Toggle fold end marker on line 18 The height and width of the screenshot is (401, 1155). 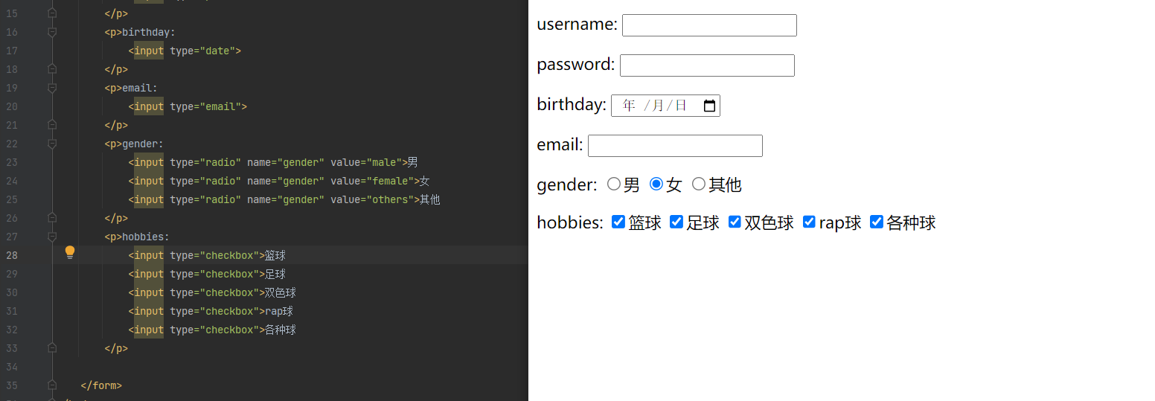[x=52, y=69]
